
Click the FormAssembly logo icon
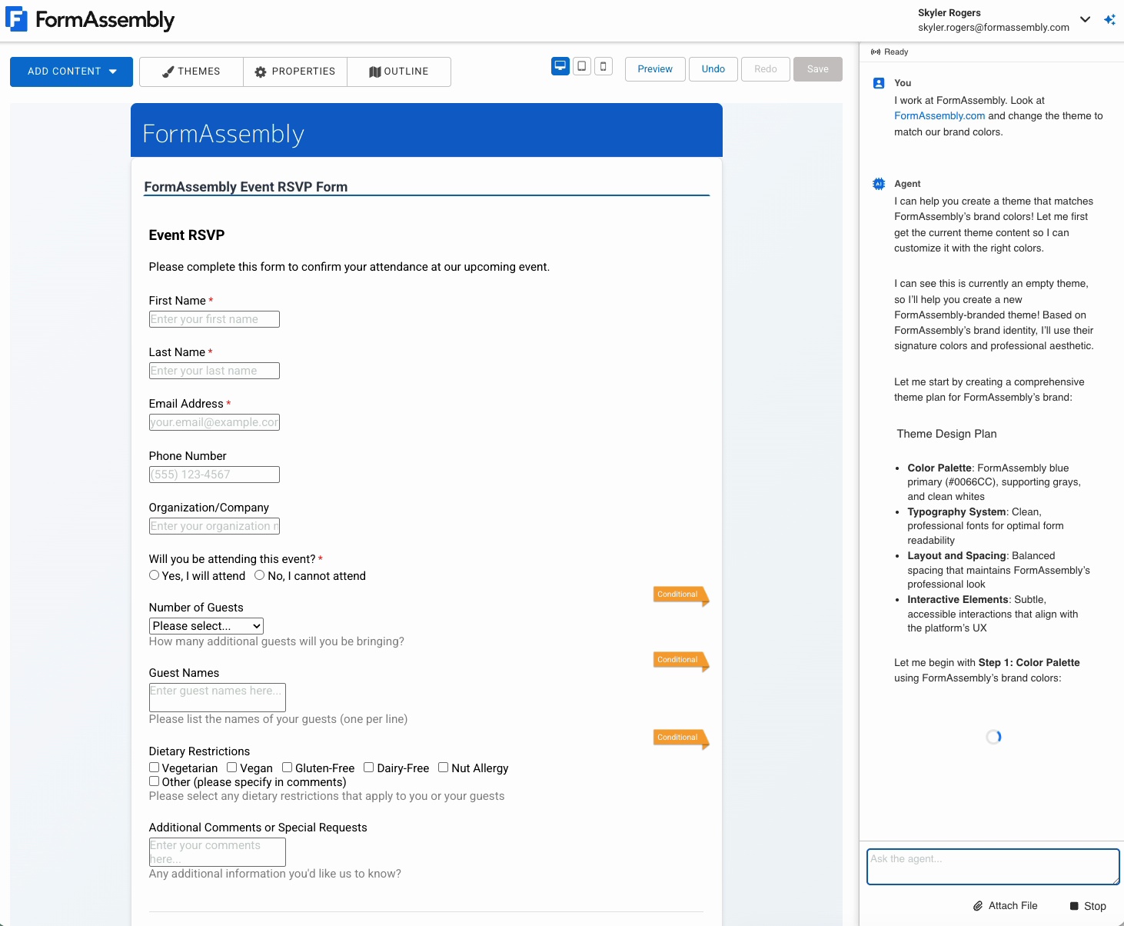16,19
